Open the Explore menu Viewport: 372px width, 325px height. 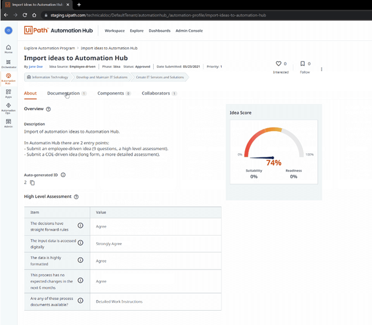pos(137,30)
